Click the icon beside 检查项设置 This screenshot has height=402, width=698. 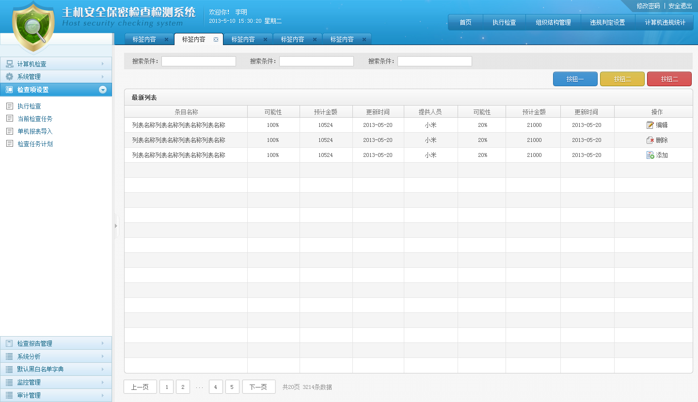click(9, 90)
